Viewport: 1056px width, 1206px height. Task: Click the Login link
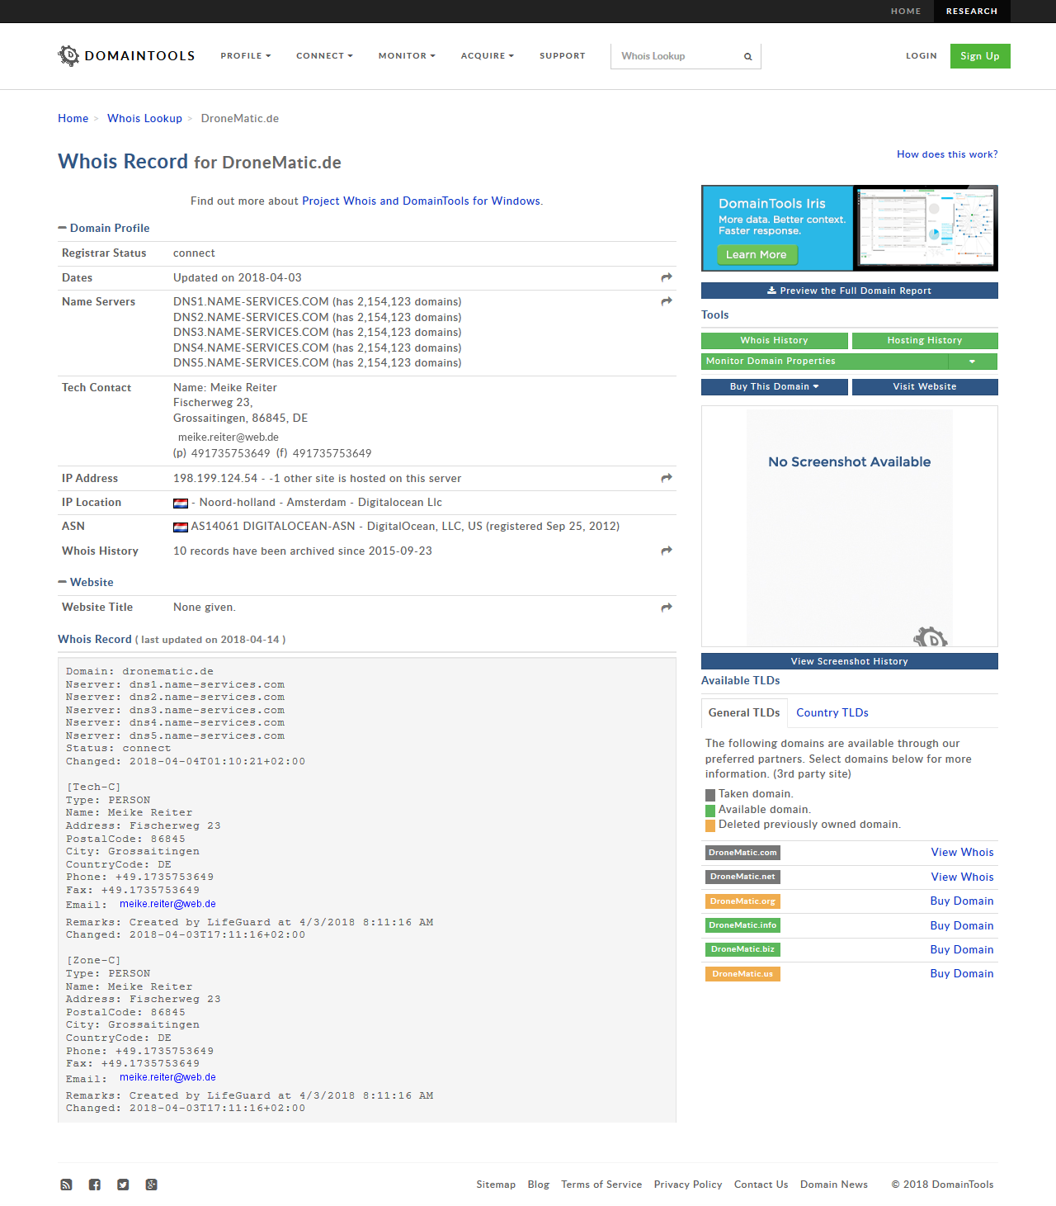click(x=922, y=56)
